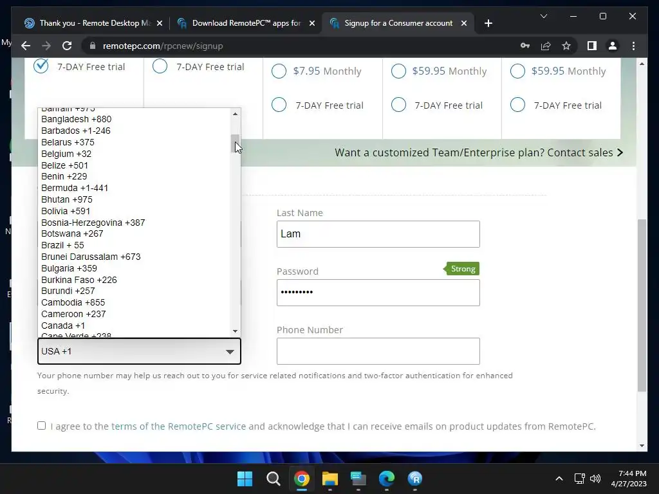
Task: Reload the RemotePC signup page
Action: (67, 46)
